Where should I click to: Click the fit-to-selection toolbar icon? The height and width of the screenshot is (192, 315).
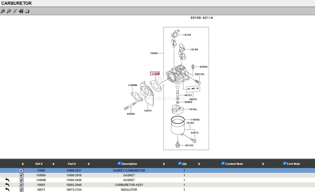point(21,11)
